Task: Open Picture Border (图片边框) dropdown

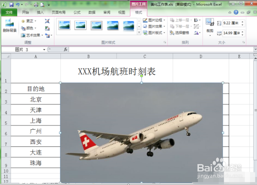Action: pyautogui.click(x=154, y=20)
